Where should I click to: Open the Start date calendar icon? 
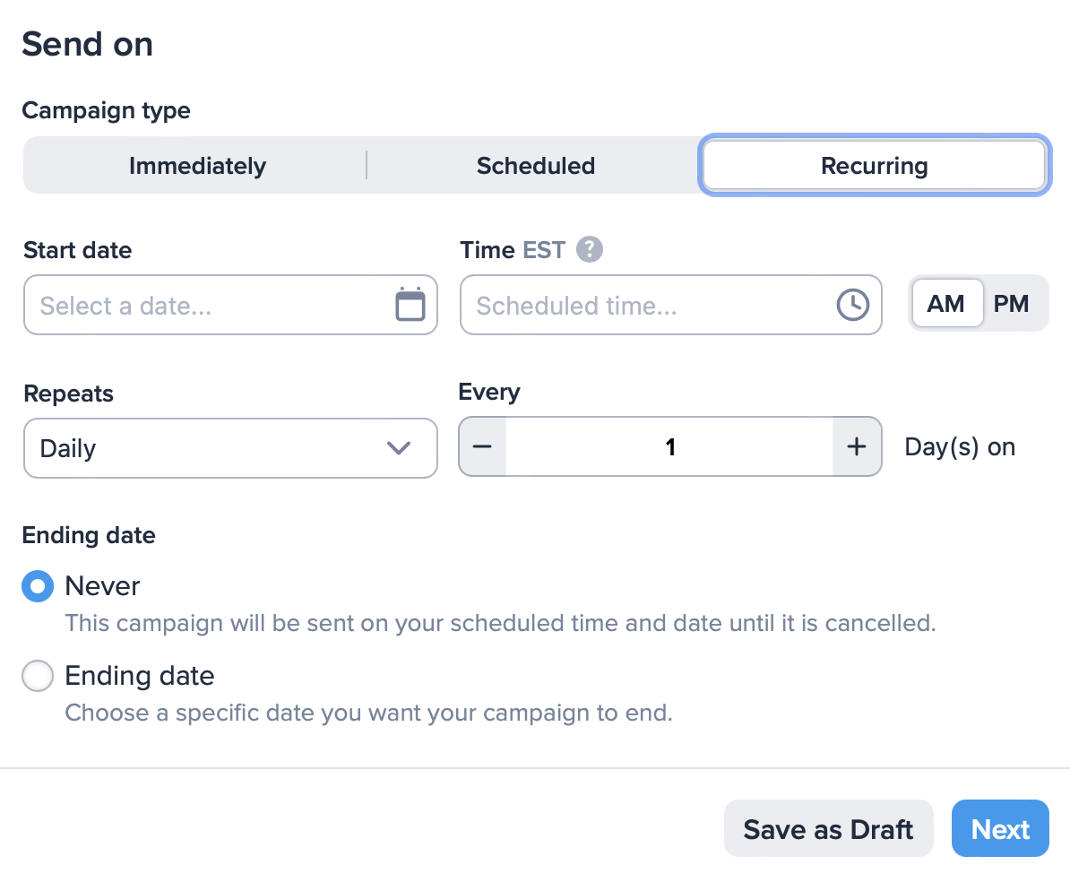click(410, 305)
